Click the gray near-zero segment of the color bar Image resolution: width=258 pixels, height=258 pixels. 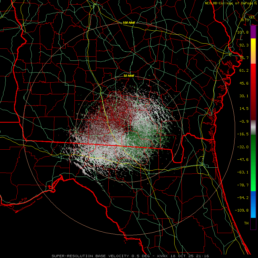[253, 128]
